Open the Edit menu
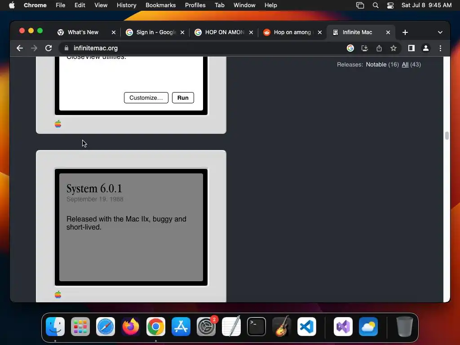460x345 pixels. click(x=80, y=5)
